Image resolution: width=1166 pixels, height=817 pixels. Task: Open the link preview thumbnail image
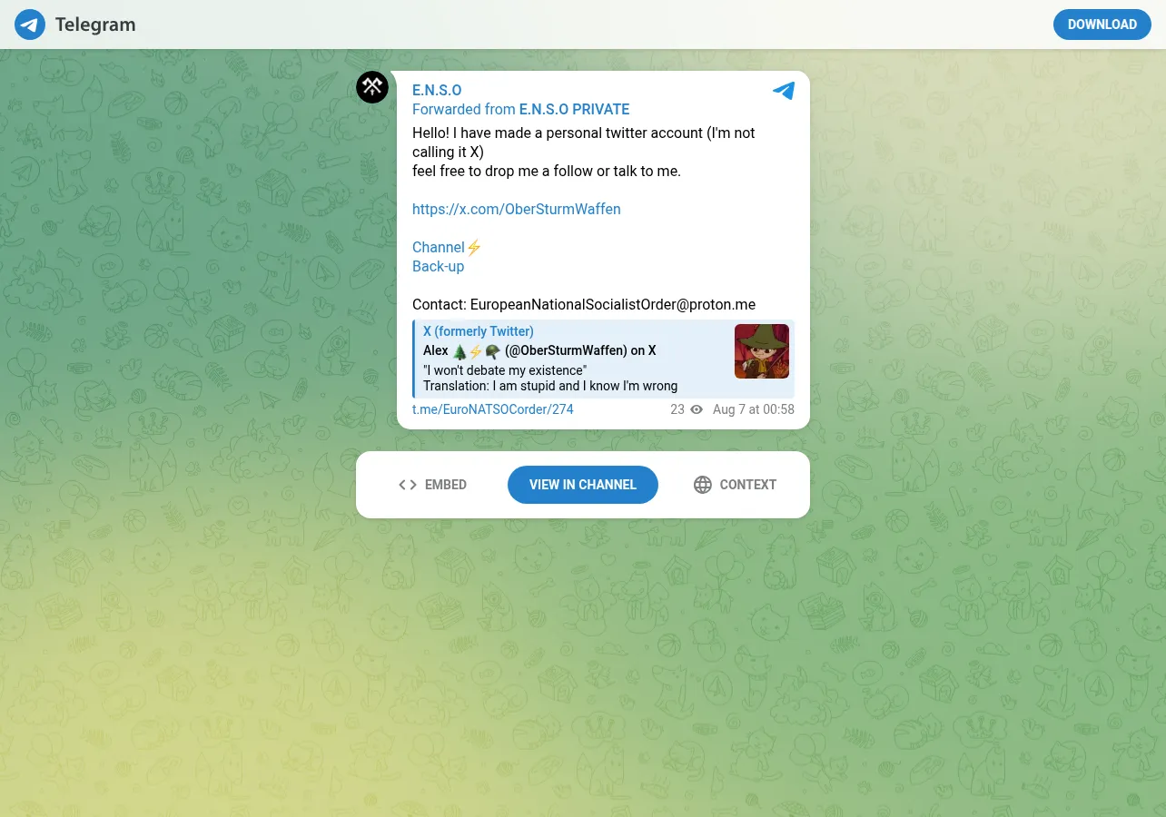(762, 351)
